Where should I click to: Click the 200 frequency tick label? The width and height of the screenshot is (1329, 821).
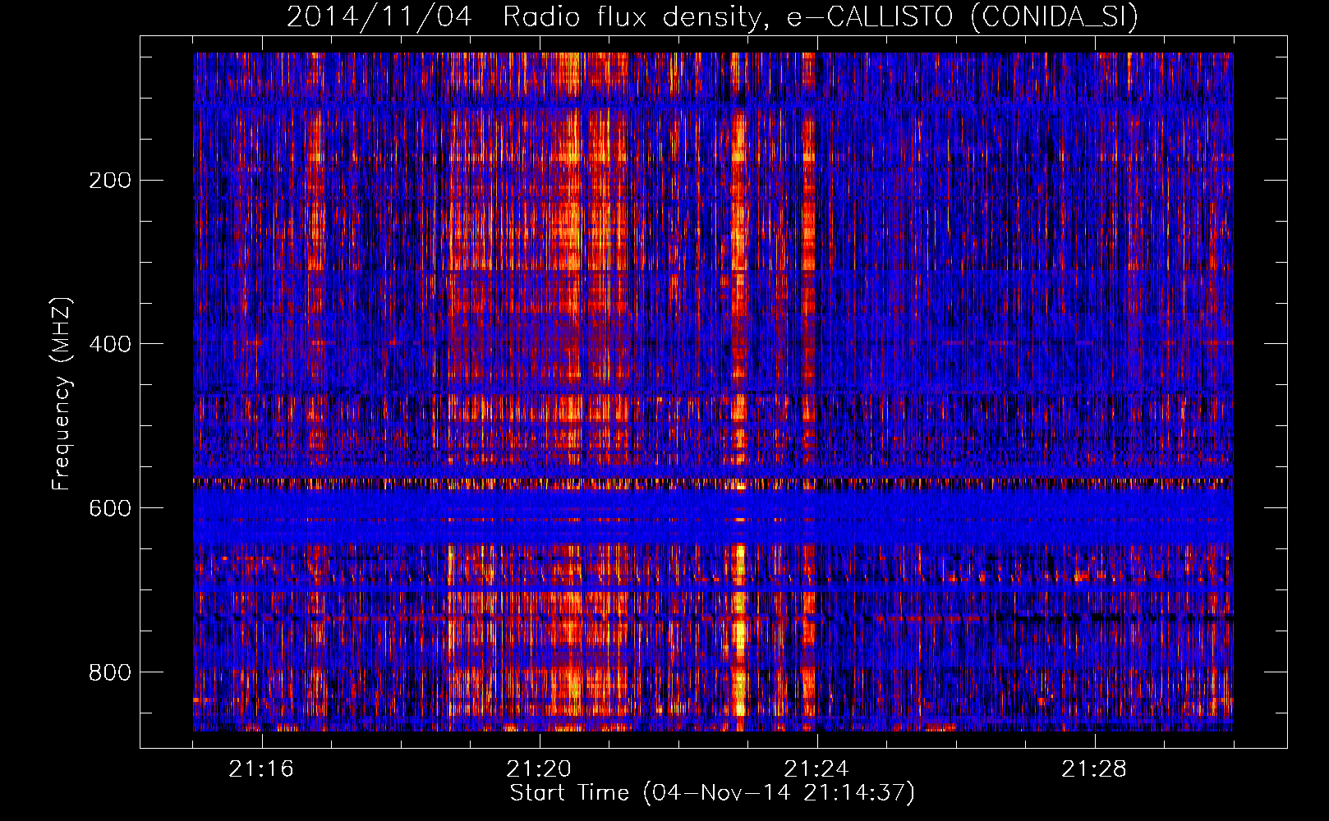[x=110, y=181]
